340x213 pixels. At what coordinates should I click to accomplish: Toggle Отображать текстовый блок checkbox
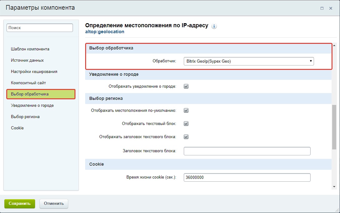(186, 123)
